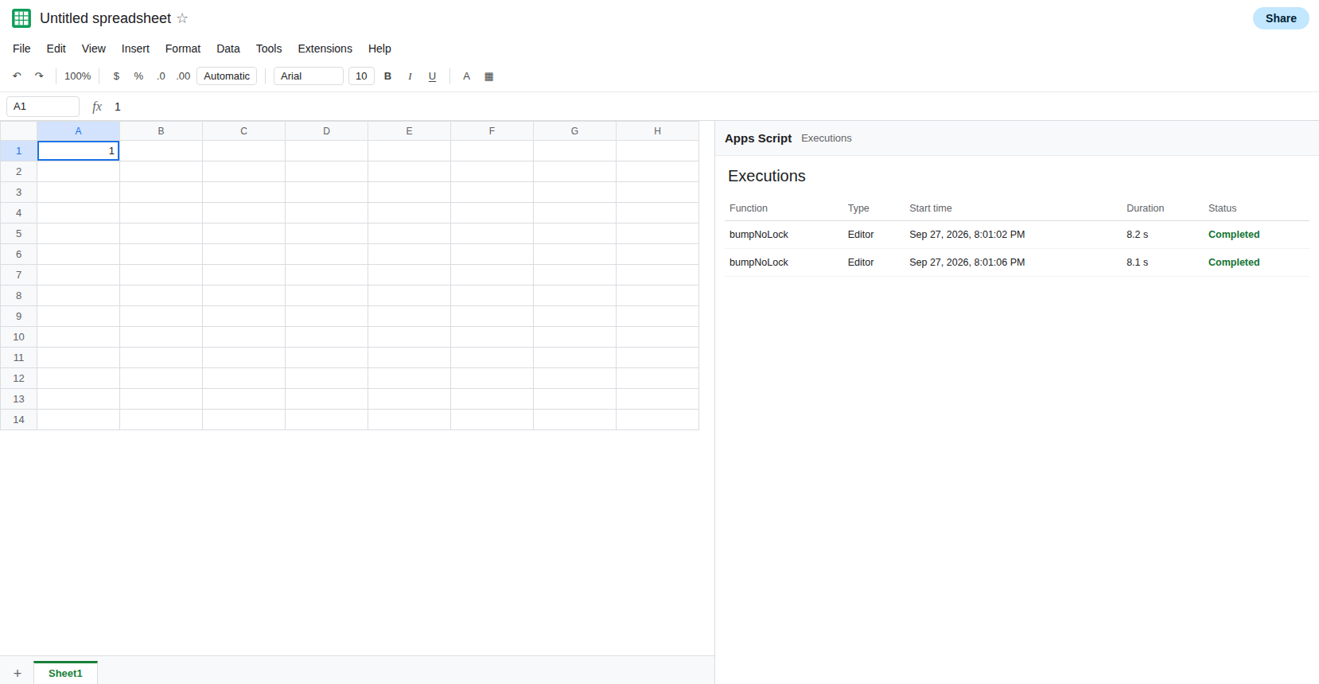Screen dimensions: 1319x684
Task: Select column D header
Action: coord(327,131)
